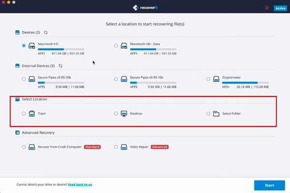Click the Macintosh HD - Data label
290x193 pixels.
coord(145,44)
